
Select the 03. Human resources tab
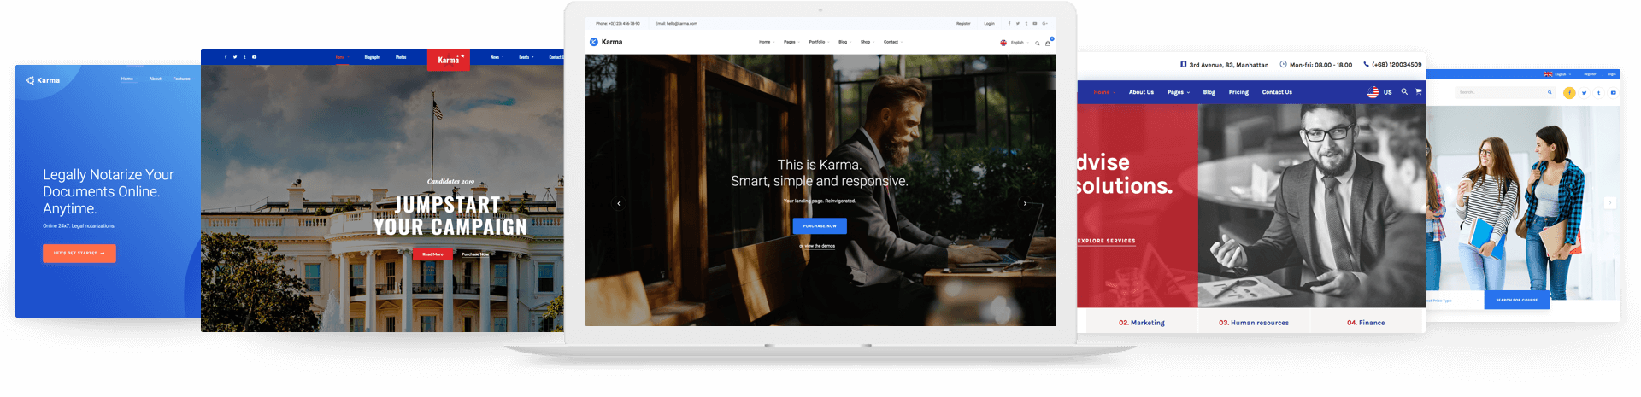click(1254, 323)
